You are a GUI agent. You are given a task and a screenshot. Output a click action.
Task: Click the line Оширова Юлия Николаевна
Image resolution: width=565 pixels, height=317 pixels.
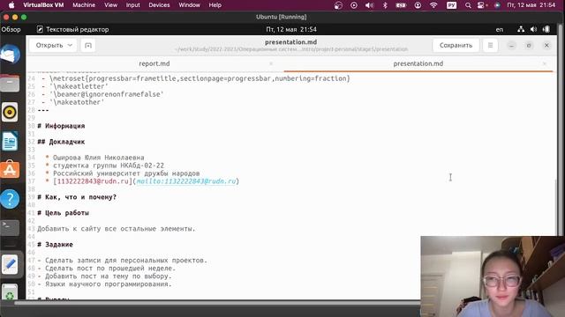tap(98, 158)
